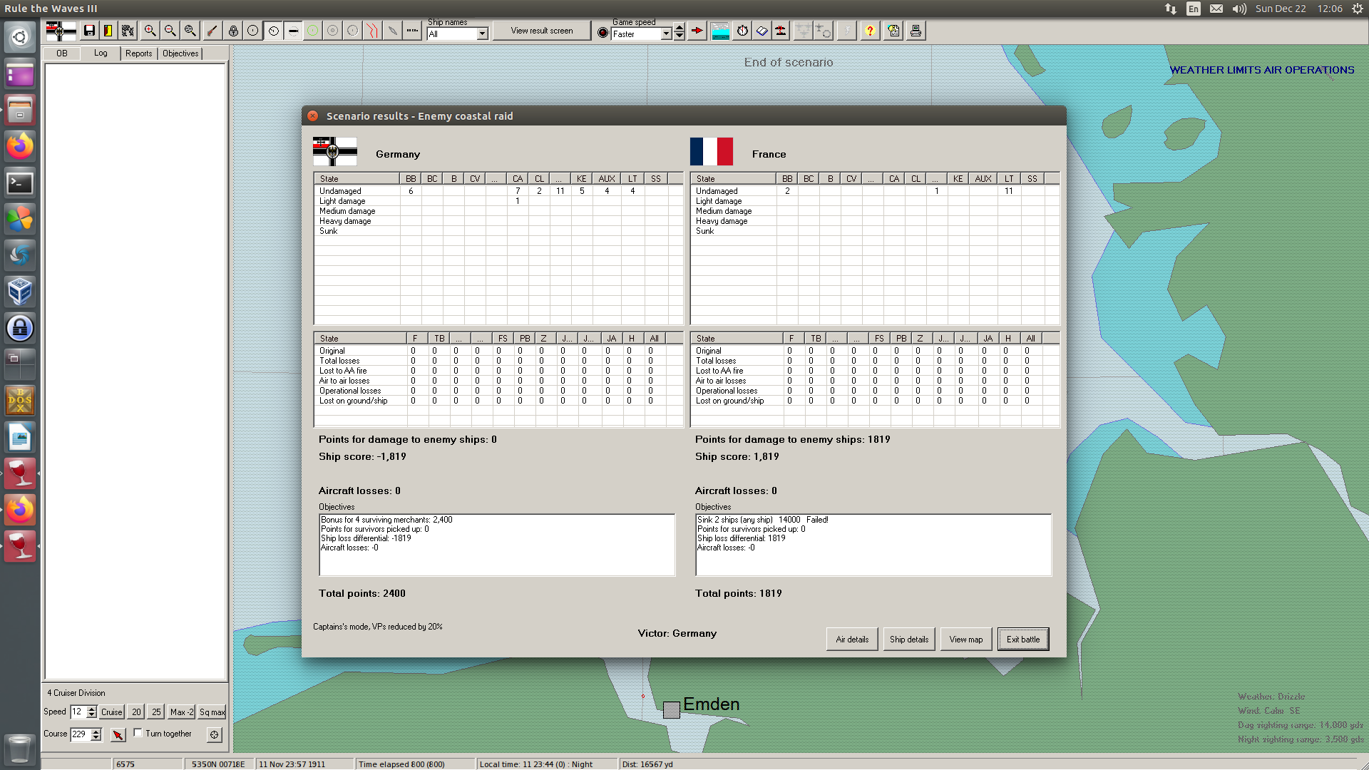Open the Objectives tab
Image resolution: width=1369 pixels, height=770 pixels.
click(180, 53)
